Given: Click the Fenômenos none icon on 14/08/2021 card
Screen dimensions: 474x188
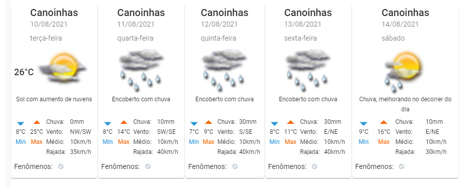Looking at the screenshot, I should 402,166.
